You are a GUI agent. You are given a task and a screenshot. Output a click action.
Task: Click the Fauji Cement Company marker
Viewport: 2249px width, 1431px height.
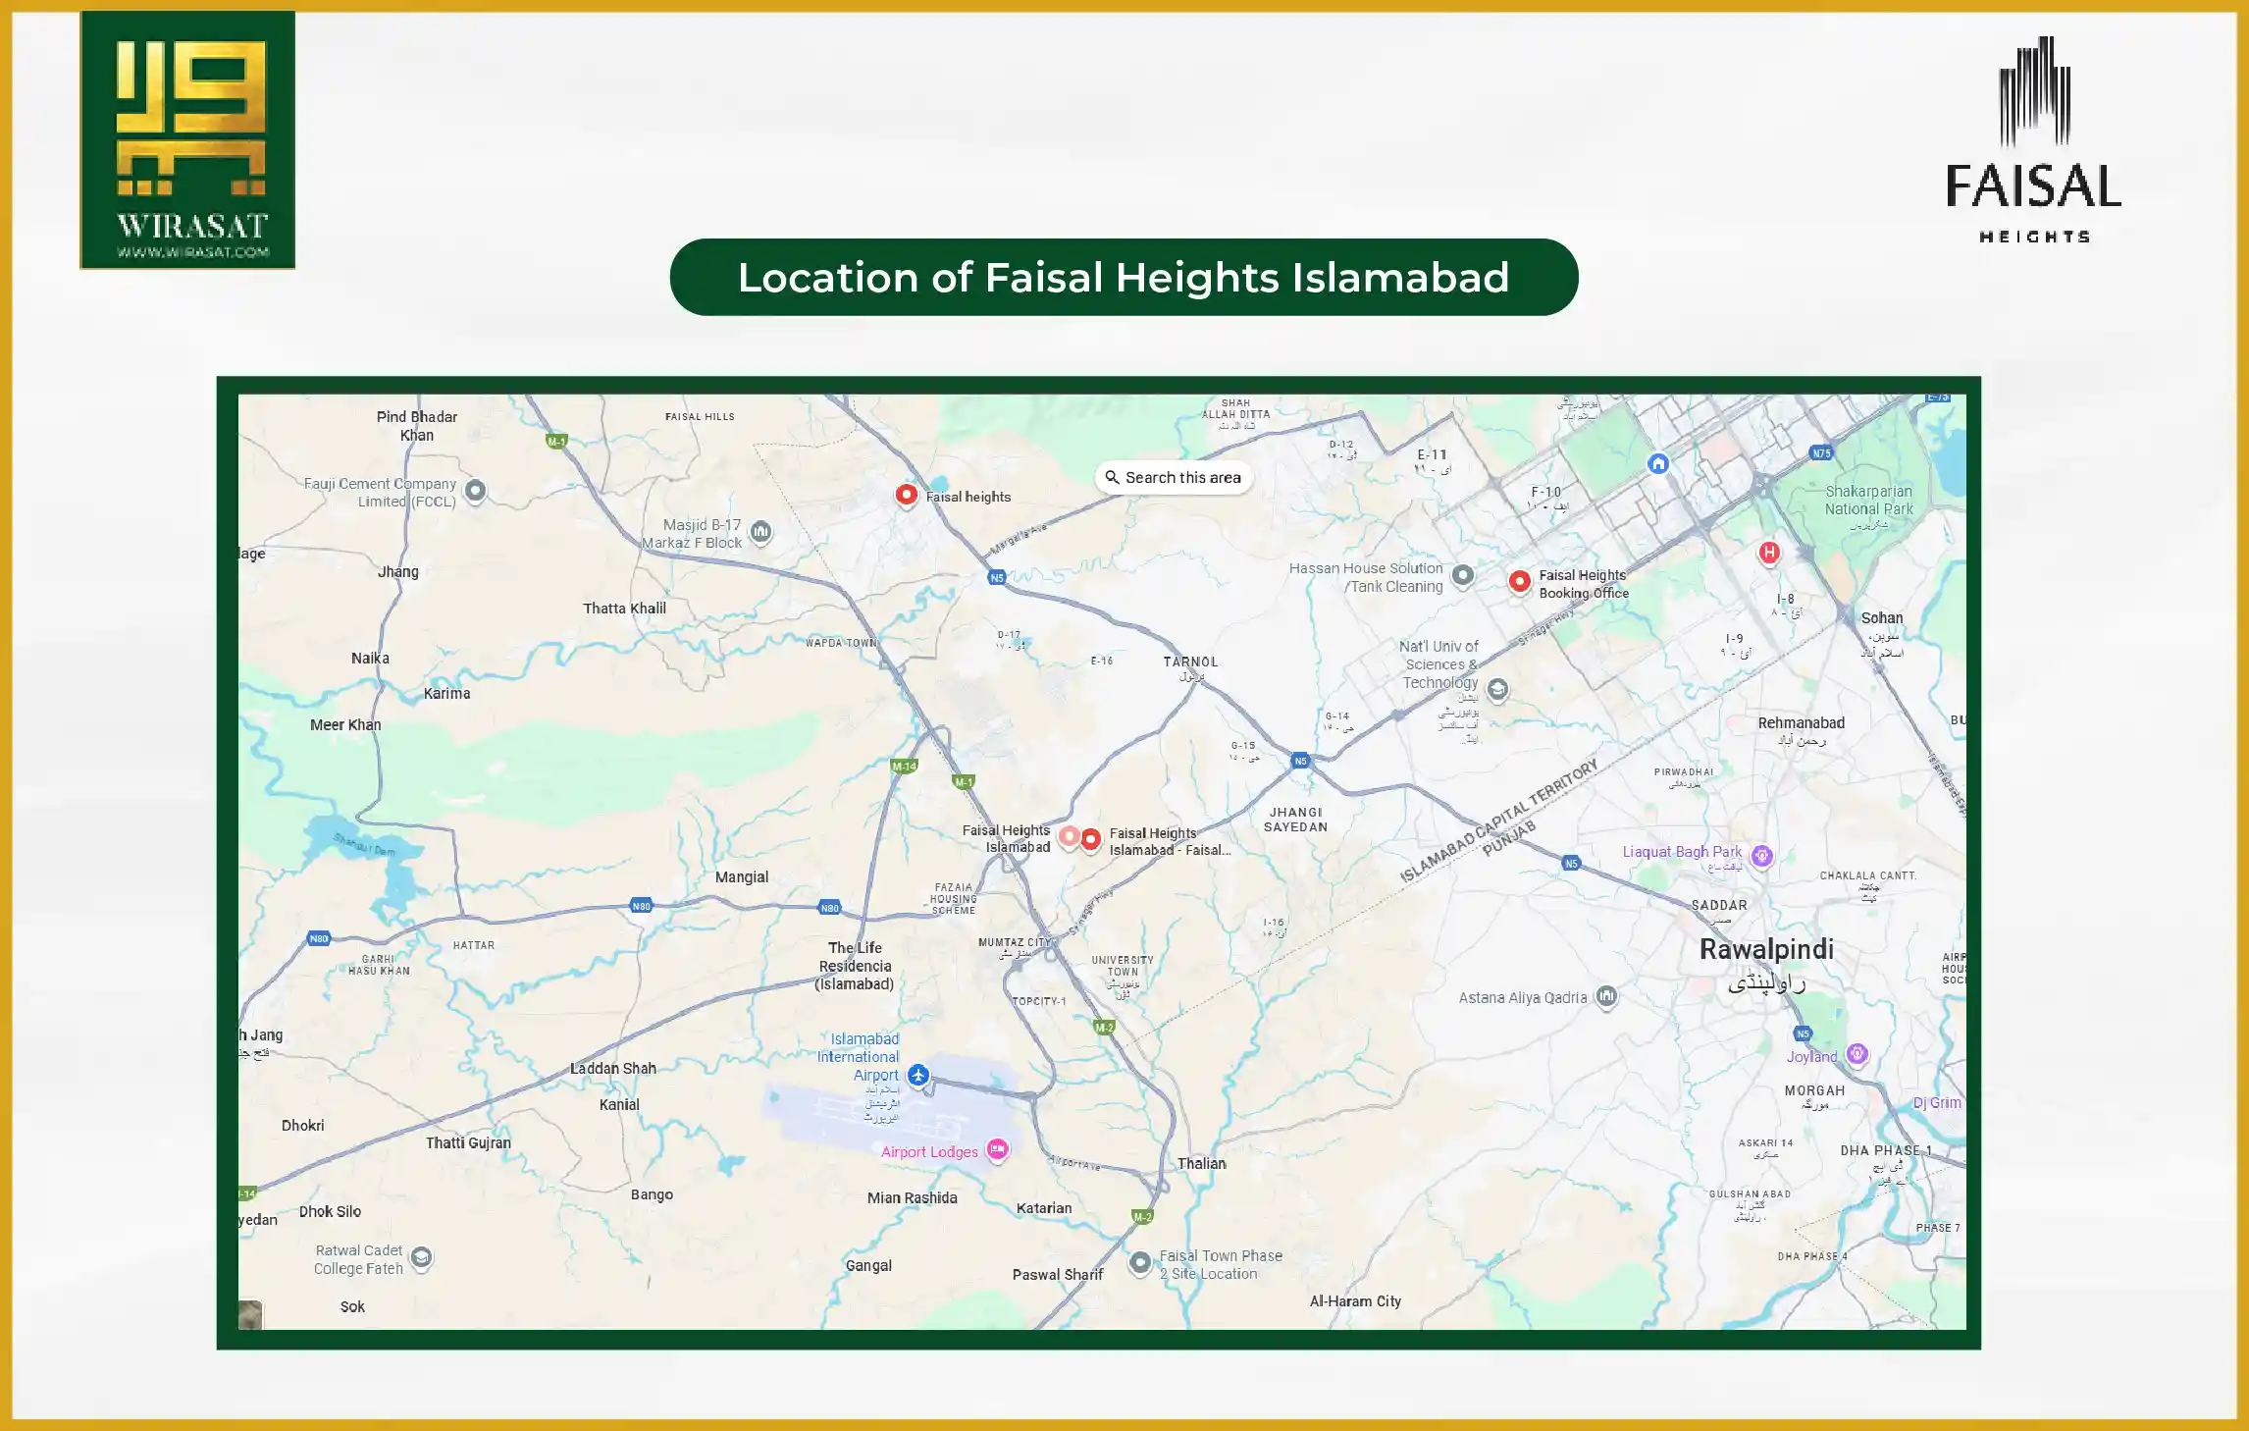[x=474, y=491]
